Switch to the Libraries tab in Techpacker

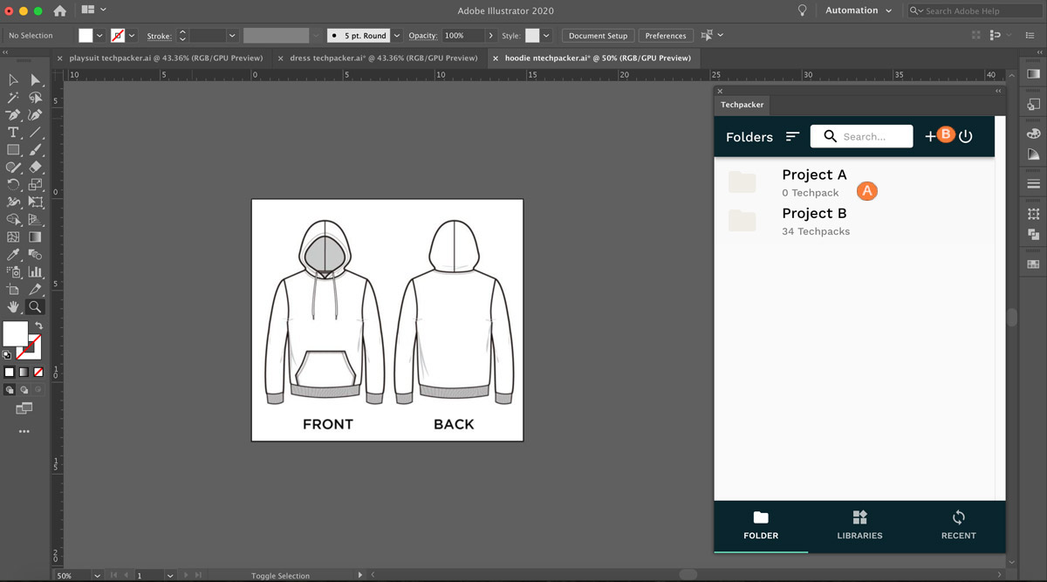tap(859, 526)
